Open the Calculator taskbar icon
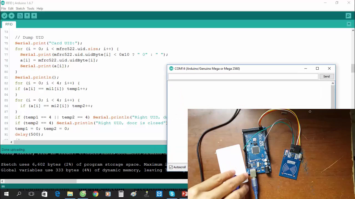The height and width of the screenshot is (199, 355). 121,194
